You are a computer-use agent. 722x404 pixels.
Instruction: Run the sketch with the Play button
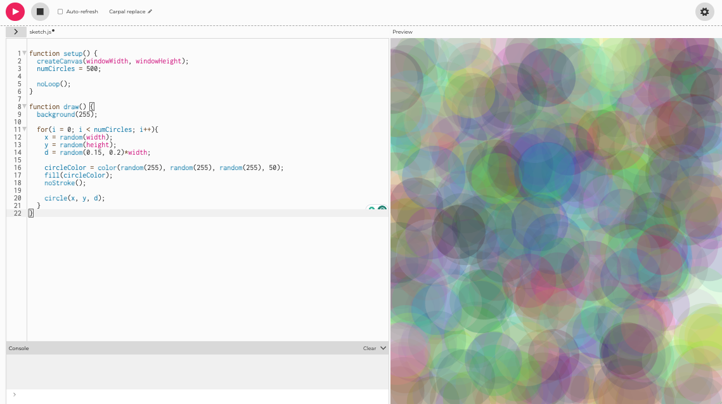click(14, 11)
